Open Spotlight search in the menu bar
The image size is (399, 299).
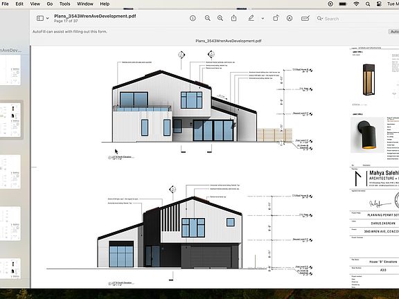pos(368,4)
